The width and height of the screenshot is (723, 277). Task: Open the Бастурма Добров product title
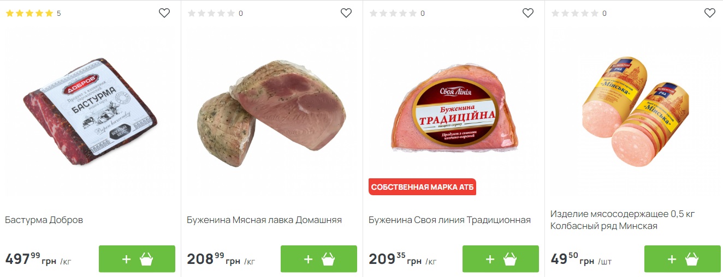click(x=44, y=220)
